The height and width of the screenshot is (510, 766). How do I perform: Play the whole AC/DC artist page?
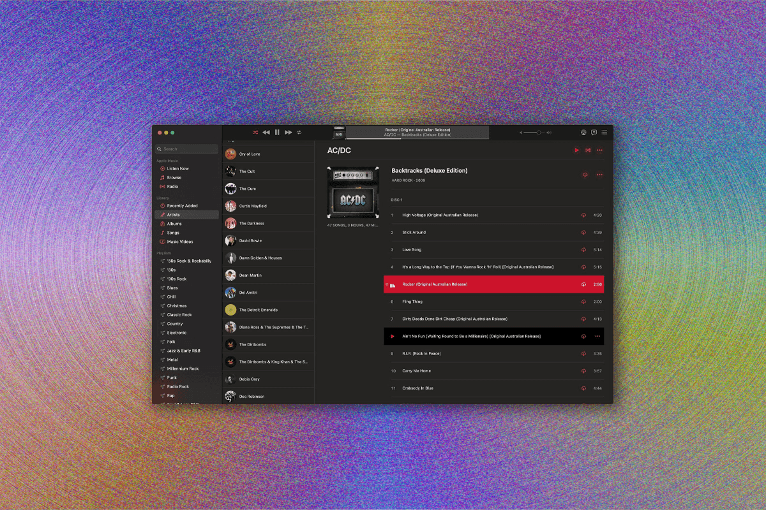[x=576, y=150]
